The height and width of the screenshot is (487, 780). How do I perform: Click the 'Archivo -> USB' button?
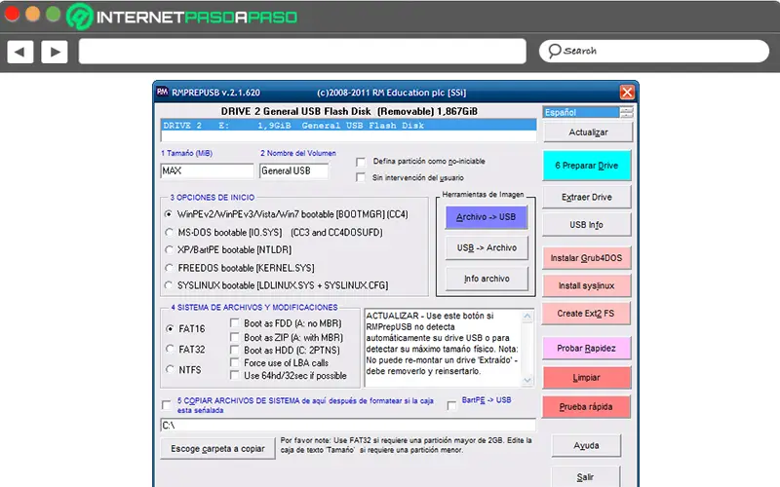pyautogui.click(x=486, y=217)
